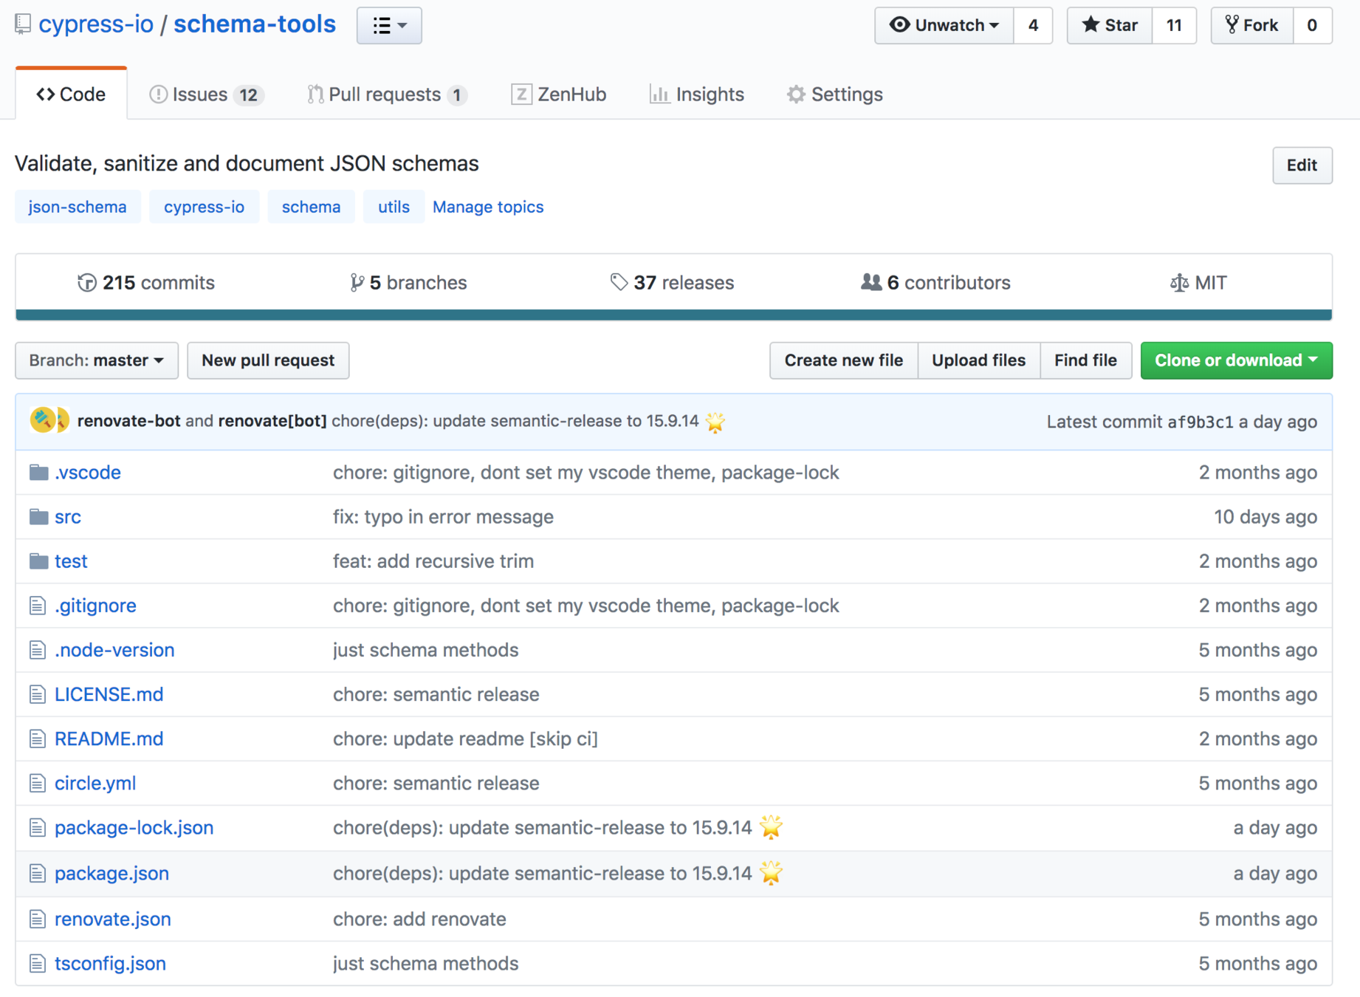
Task: Click the repository book icon beside cypress-io
Action: tap(23, 24)
